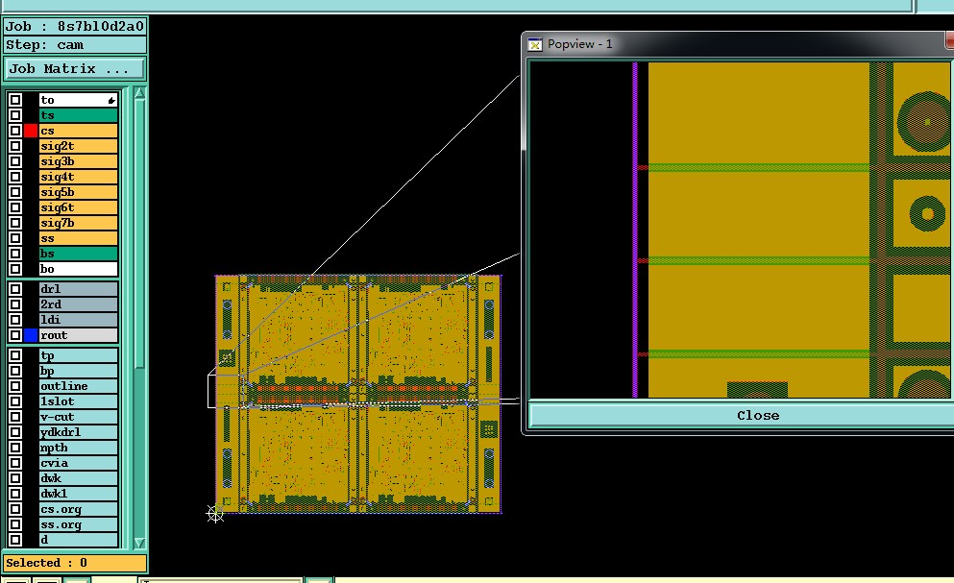Select the bp layer row
Viewport: 954px width, 583px height.
coord(79,371)
